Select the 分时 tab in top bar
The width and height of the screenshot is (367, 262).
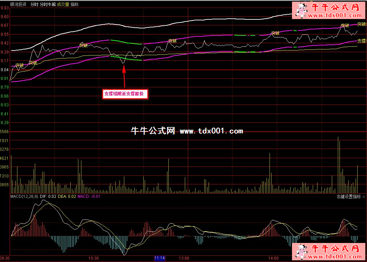pos(34,5)
